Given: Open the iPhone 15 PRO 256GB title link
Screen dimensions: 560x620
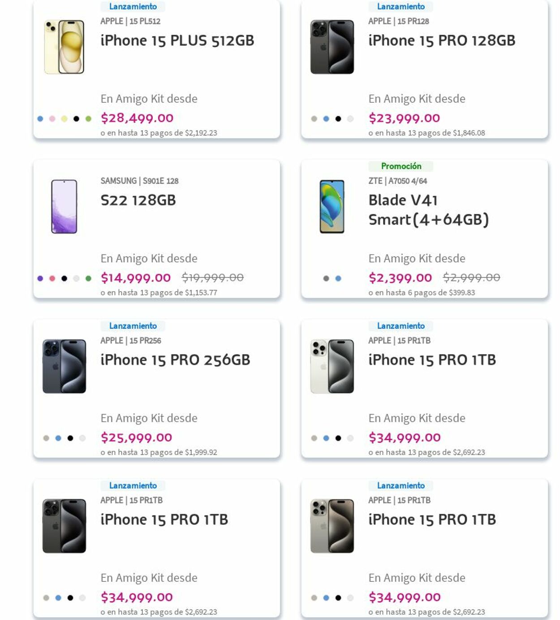Looking at the screenshot, I should click(x=175, y=360).
